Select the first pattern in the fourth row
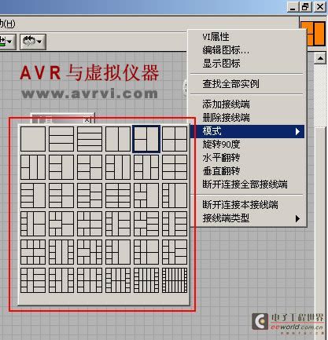Image resolution: width=328 pixels, height=340 pixels. pyautogui.click(x=33, y=224)
